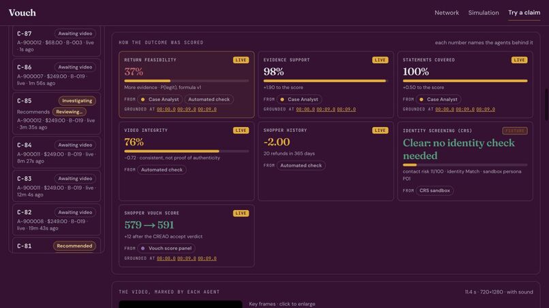Image resolution: width=549 pixels, height=308 pixels.
Task: Click LIVE badge on Return Feasibility card
Action: pyautogui.click(x=241, y=60)
